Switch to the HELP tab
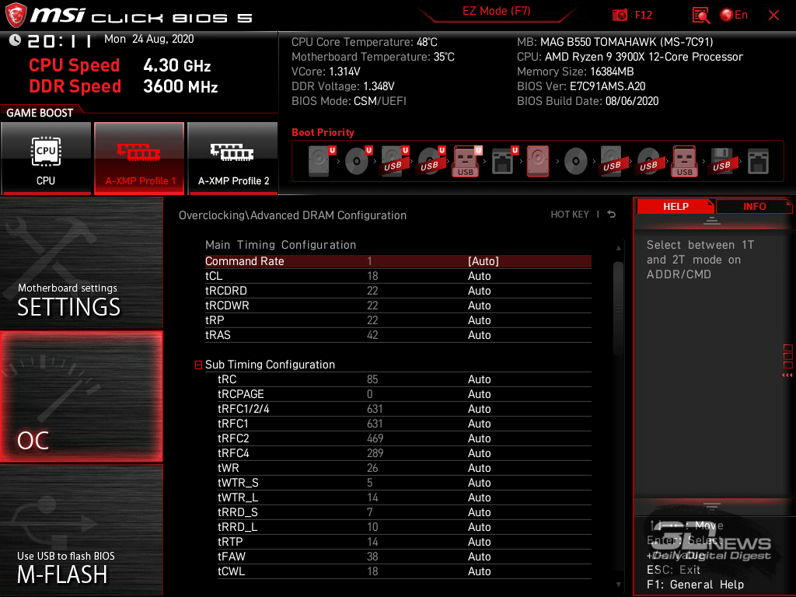Viewport: 796px width, 597px height. [676, 206]
